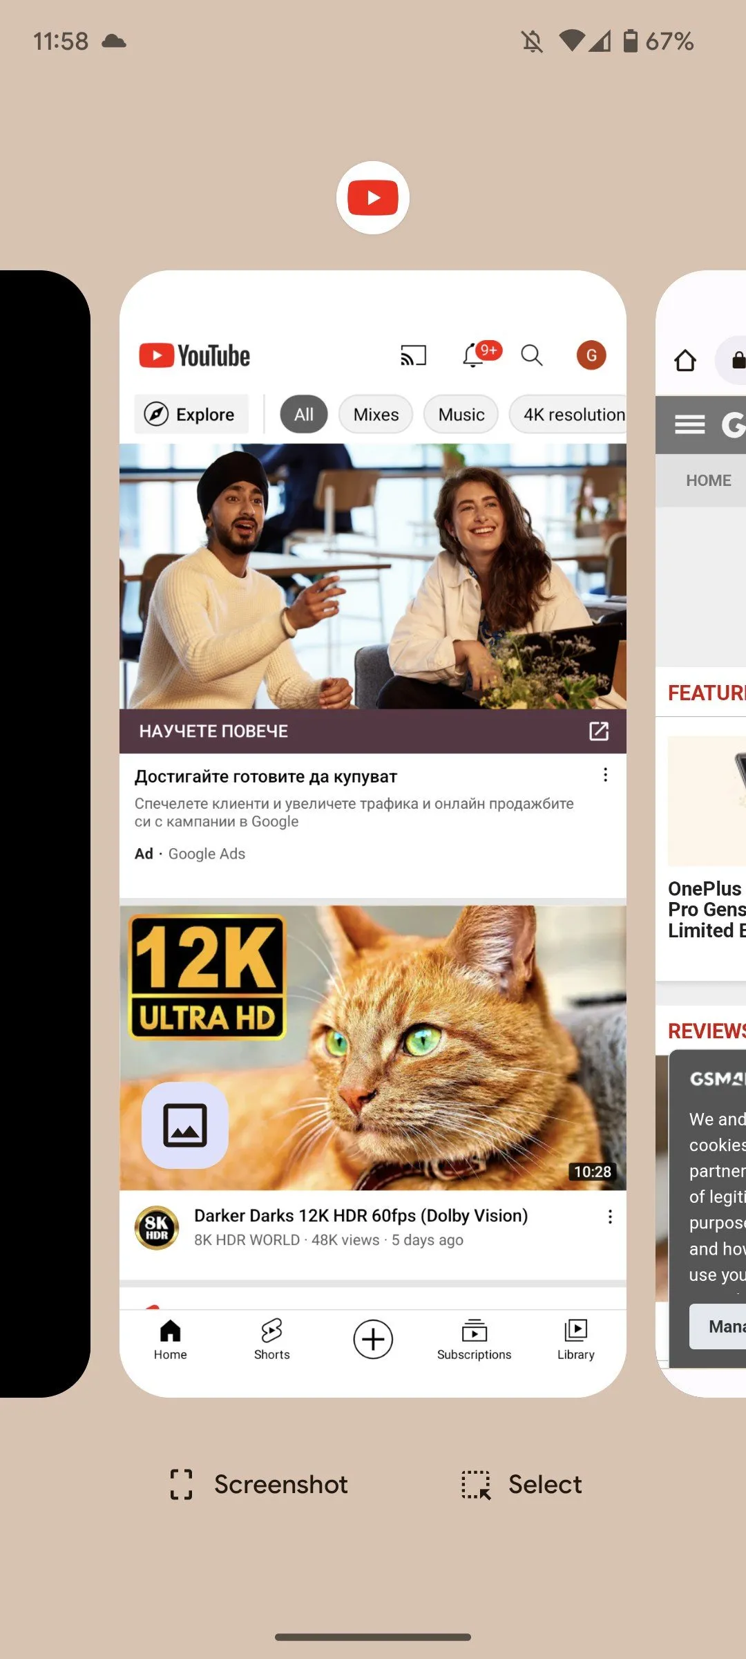Viewport: 746px width, 1659px height.
Task: Open more options for the Google Ads ad
Action: pos(605,775)
